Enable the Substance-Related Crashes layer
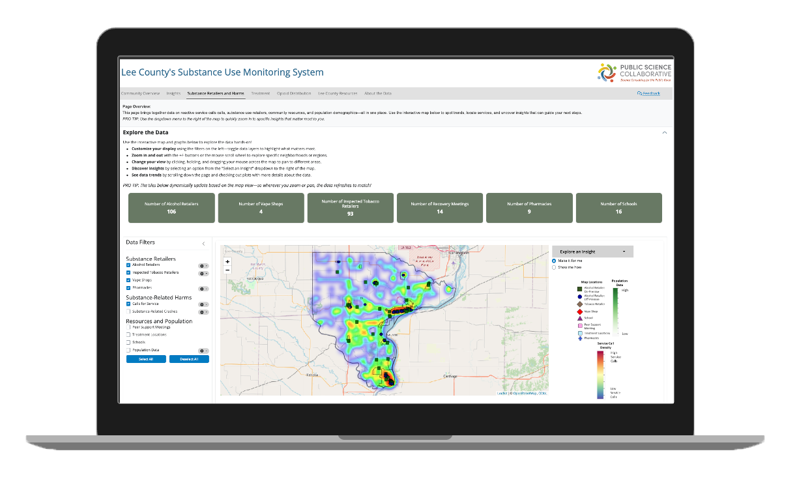The height and width of the screenshot is (492, 797). click(128, 311)
